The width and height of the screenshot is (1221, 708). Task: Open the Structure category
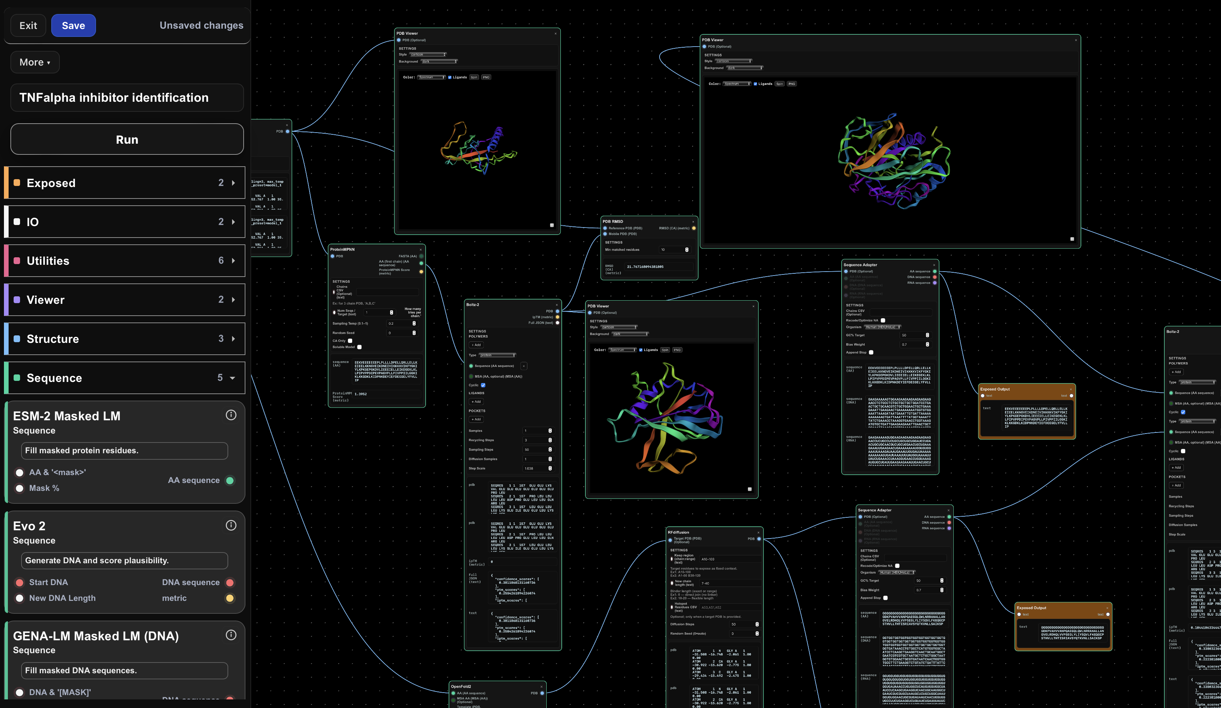coord(125,339)
